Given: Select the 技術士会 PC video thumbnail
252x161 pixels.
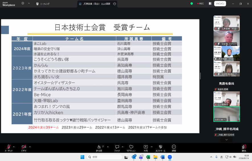Looking at the screenshot, I should point(227,114).
